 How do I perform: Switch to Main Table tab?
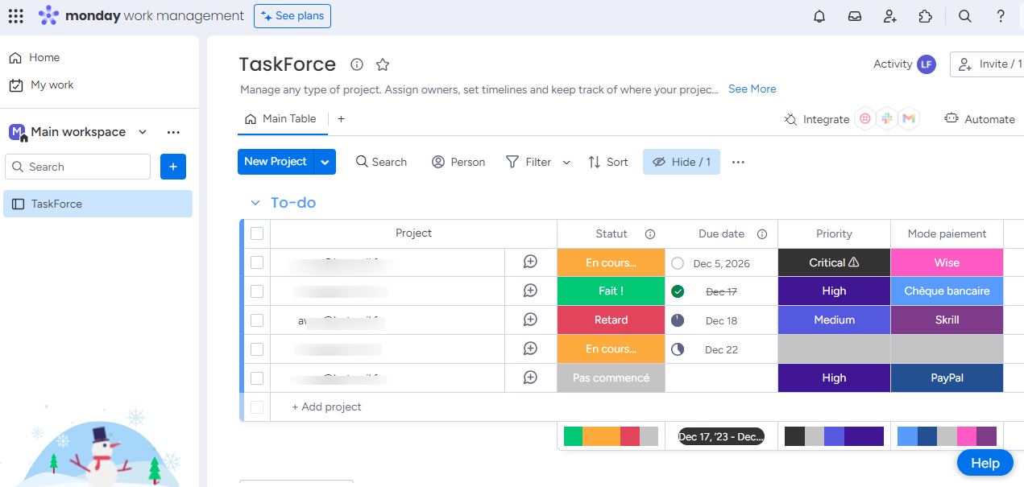tap(281, 119)
